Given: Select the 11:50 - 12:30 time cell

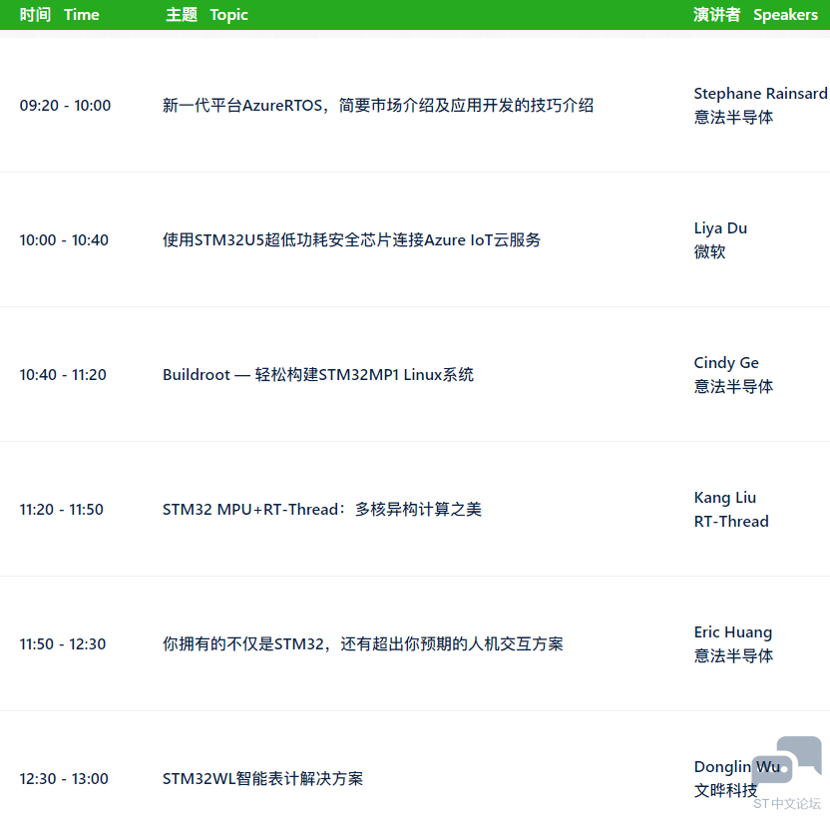Looking at the screenshot, I should pos(63,643).
